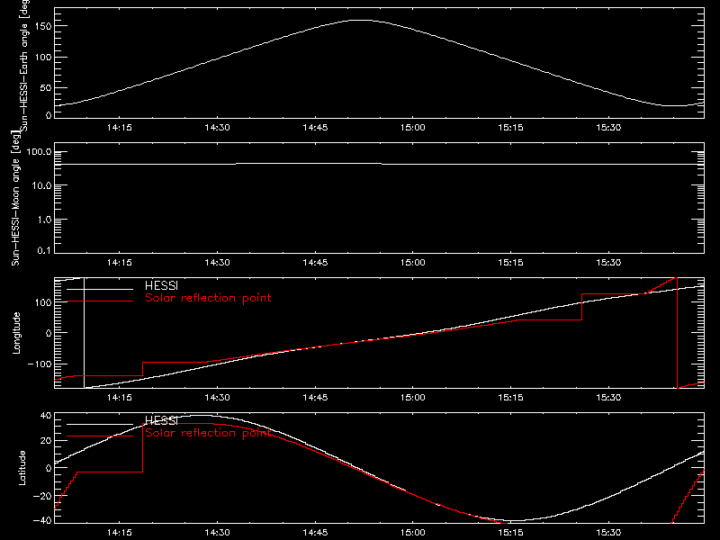Choose 15:30 under the Latitude plot

coord(608,533)
